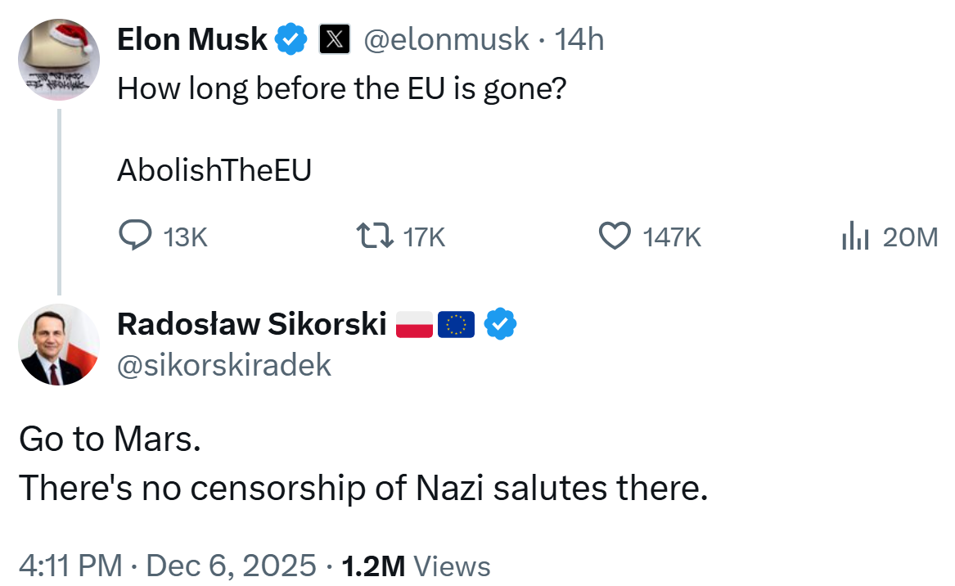Image resolution: width=955 pixels, height=586 pixels.
Task: Click the reply speech bubble icon
Action: point(136,237)
